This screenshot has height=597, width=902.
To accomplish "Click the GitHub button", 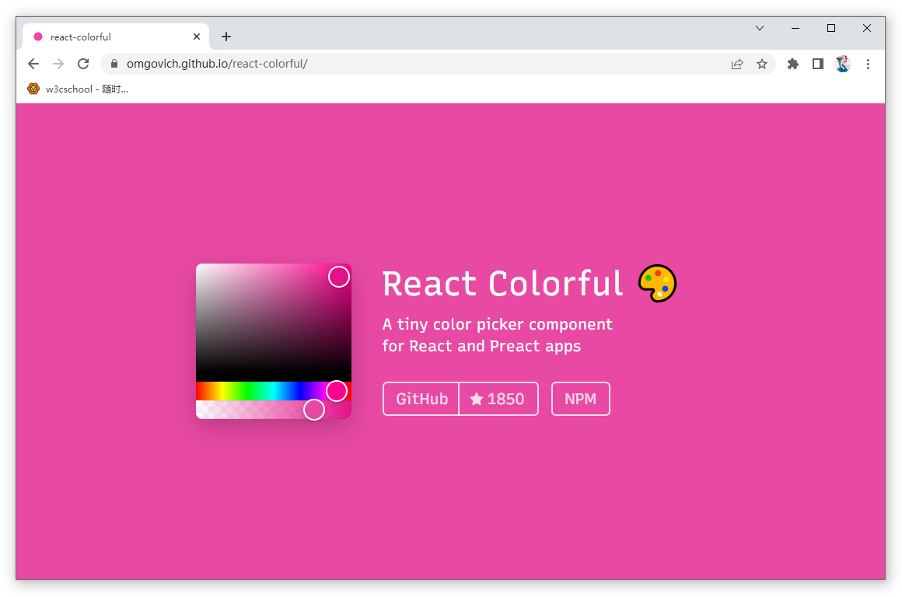I will [x=421, y=399].
